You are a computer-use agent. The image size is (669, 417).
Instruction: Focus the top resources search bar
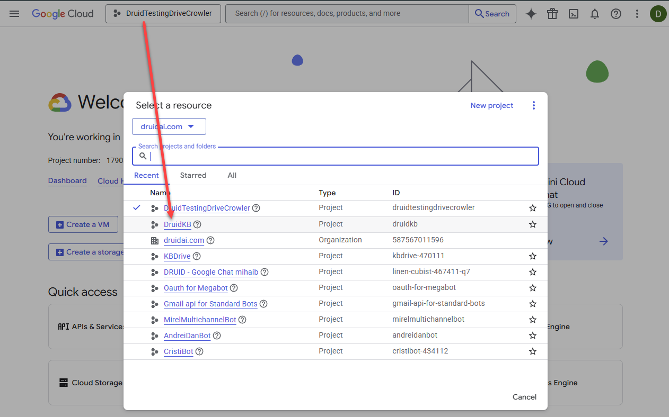tap(347, 14)
